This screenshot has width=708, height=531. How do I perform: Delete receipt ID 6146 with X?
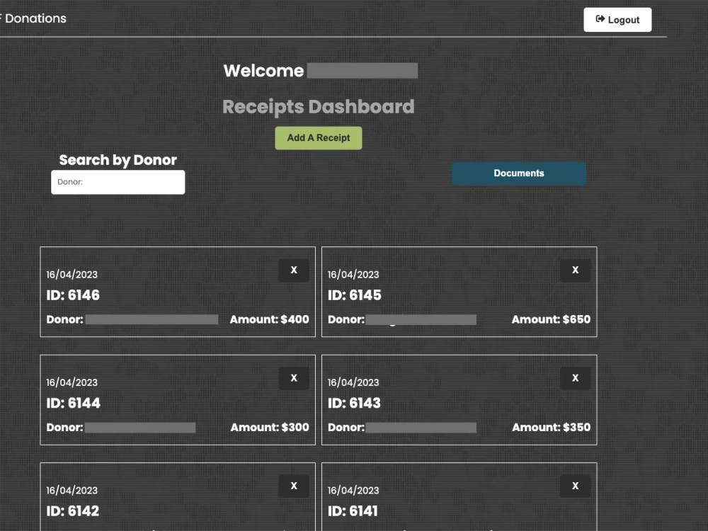click(x=294, y=270)
